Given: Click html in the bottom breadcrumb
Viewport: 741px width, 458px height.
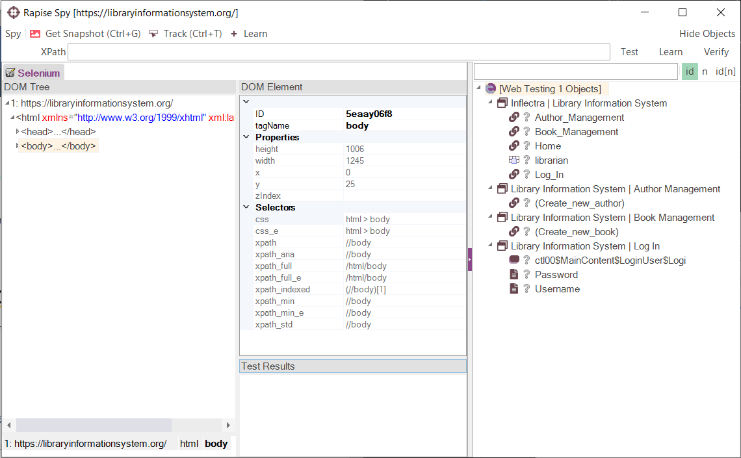Looking at the screenshot, I should tap(189, 443).
